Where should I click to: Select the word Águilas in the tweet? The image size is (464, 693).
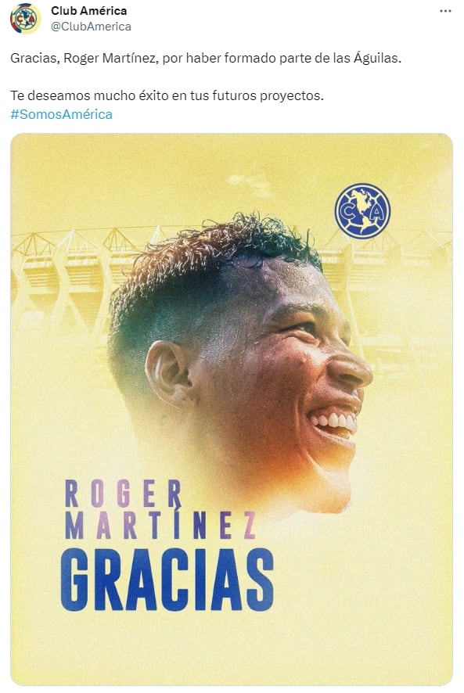[377, 59]
